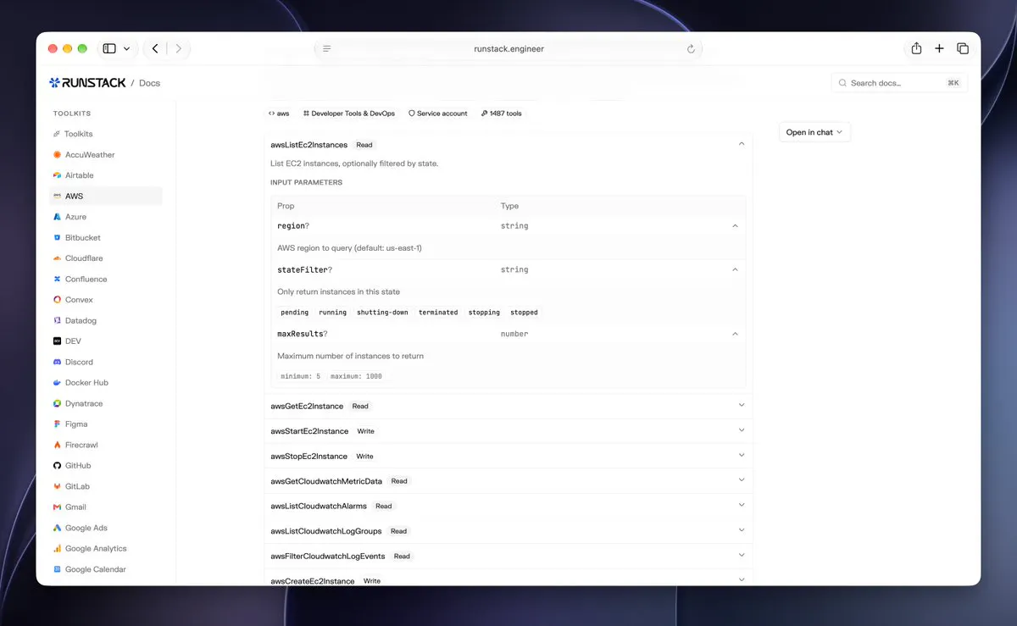The image size is (1017, 626).
Task: Collapse the region parameter row
Action: tap(735, 226)
